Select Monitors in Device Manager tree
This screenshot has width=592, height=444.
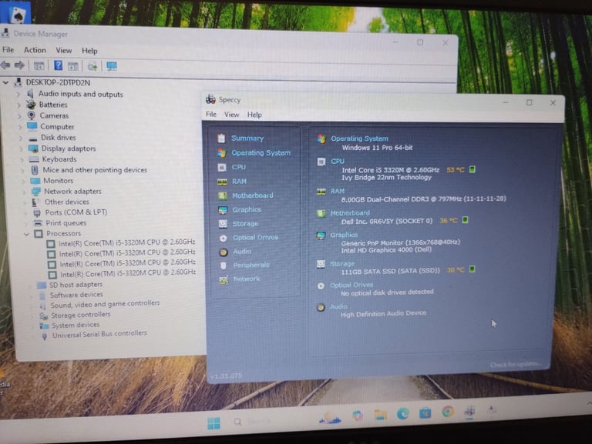(x=58, y=181)
